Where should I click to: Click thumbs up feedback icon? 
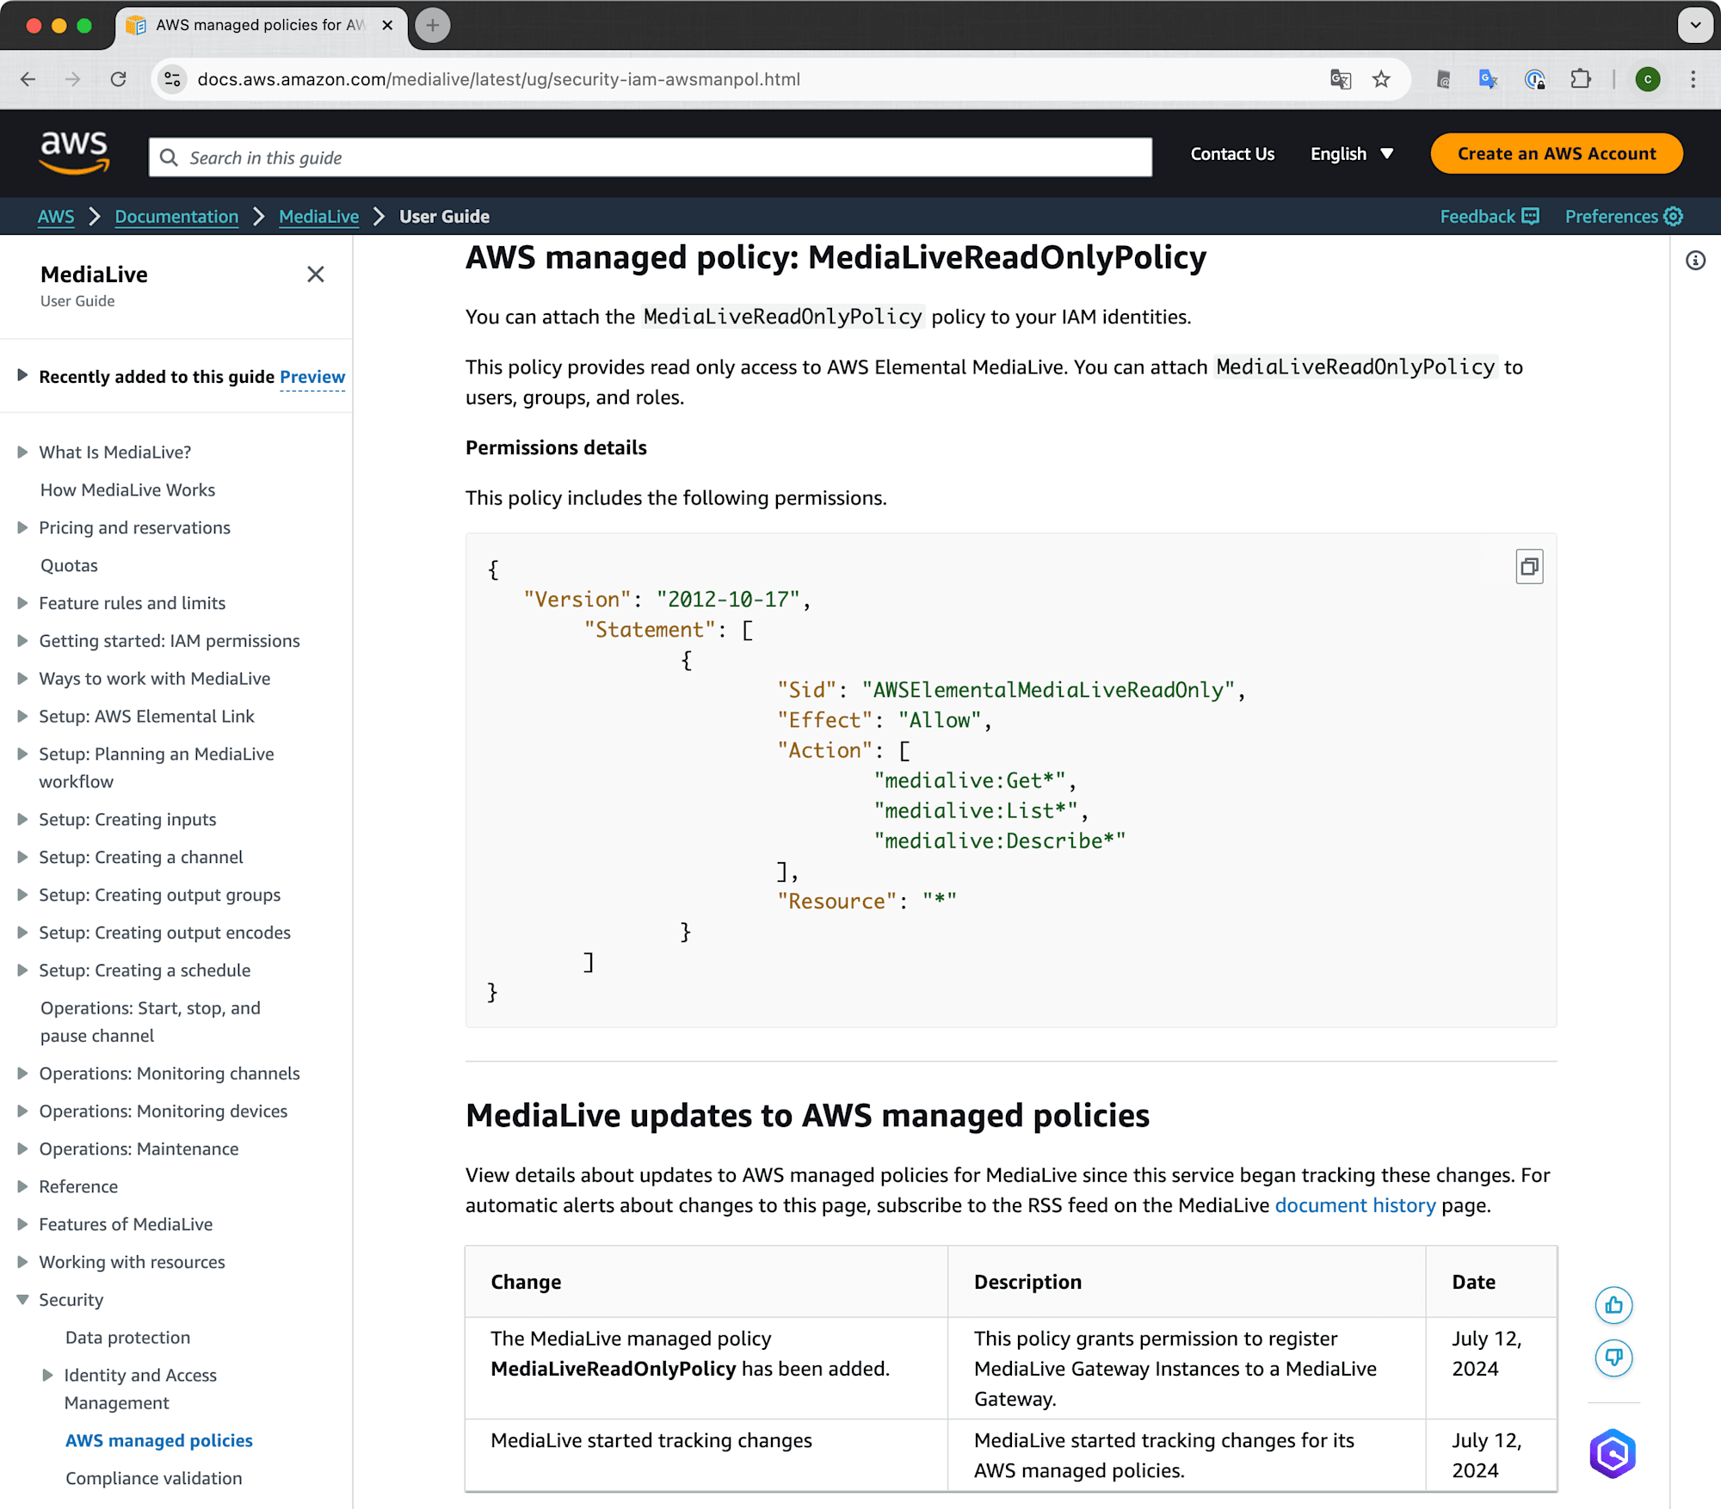tap(1613, 1305)
